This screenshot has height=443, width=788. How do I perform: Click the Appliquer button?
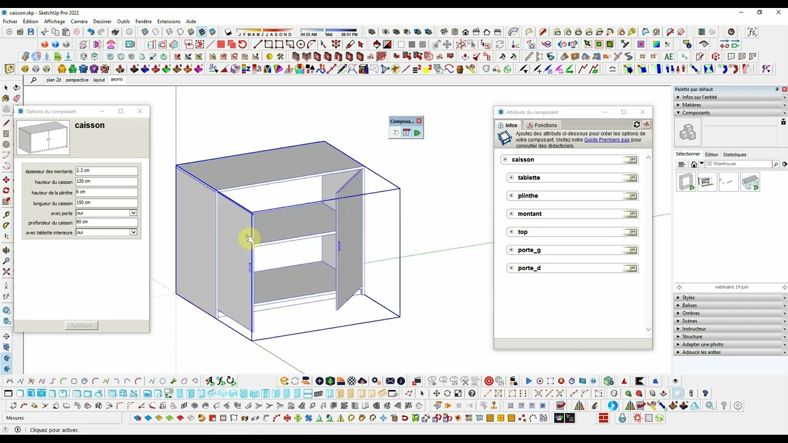point(81,325)
